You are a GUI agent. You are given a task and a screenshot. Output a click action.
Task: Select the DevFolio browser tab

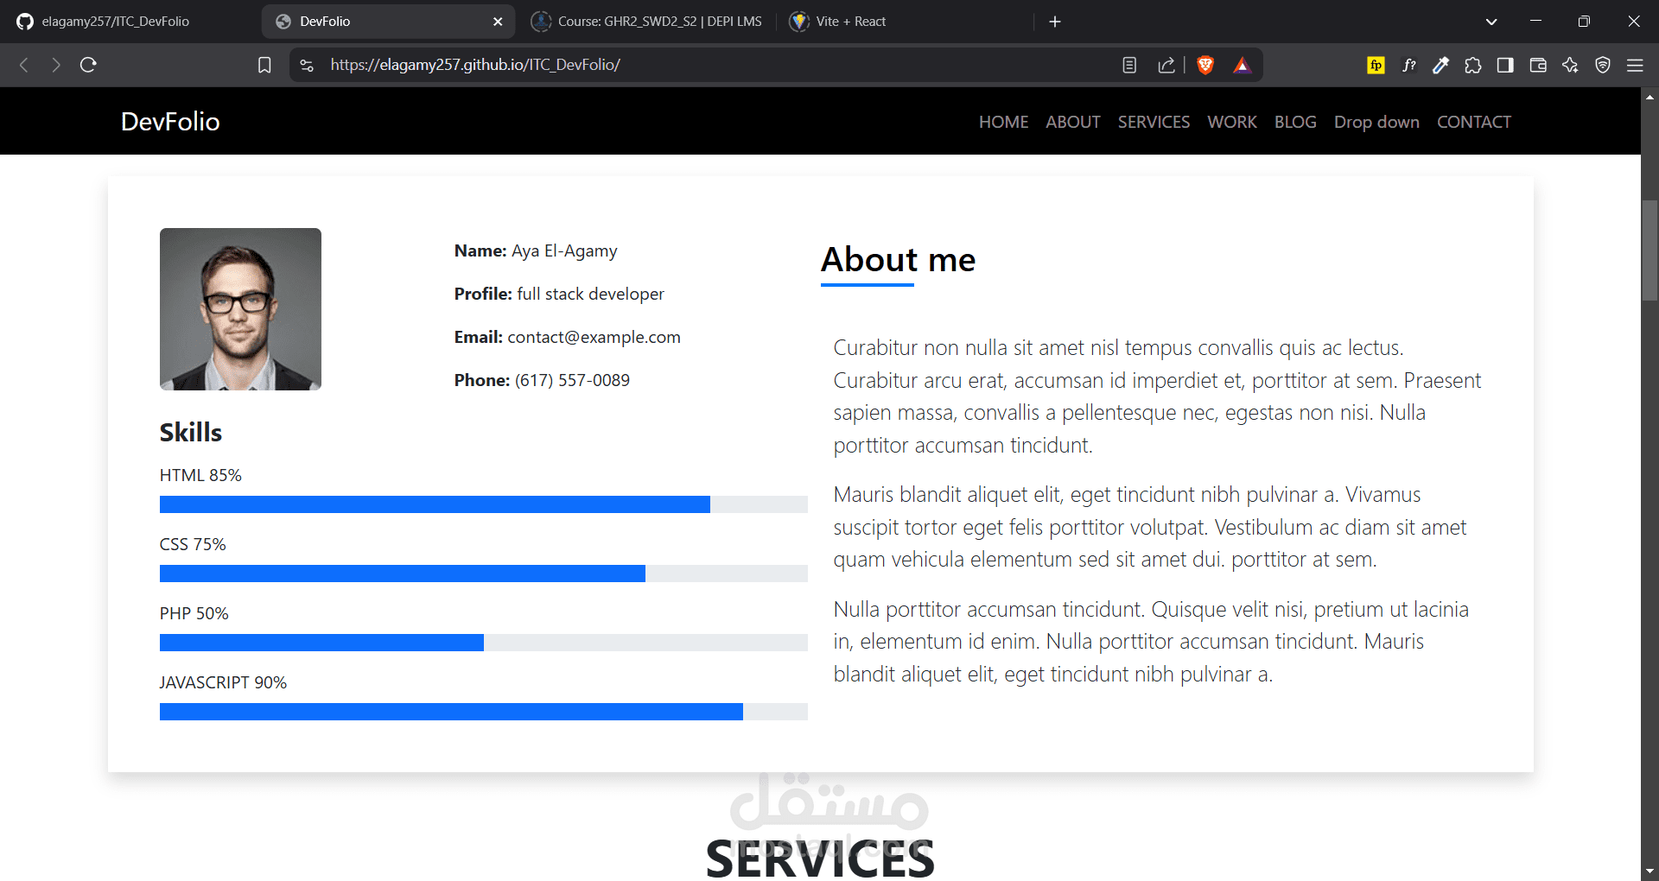pos(389,22)
